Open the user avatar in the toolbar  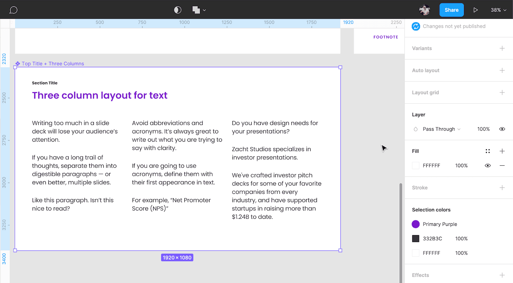(425, 10)
